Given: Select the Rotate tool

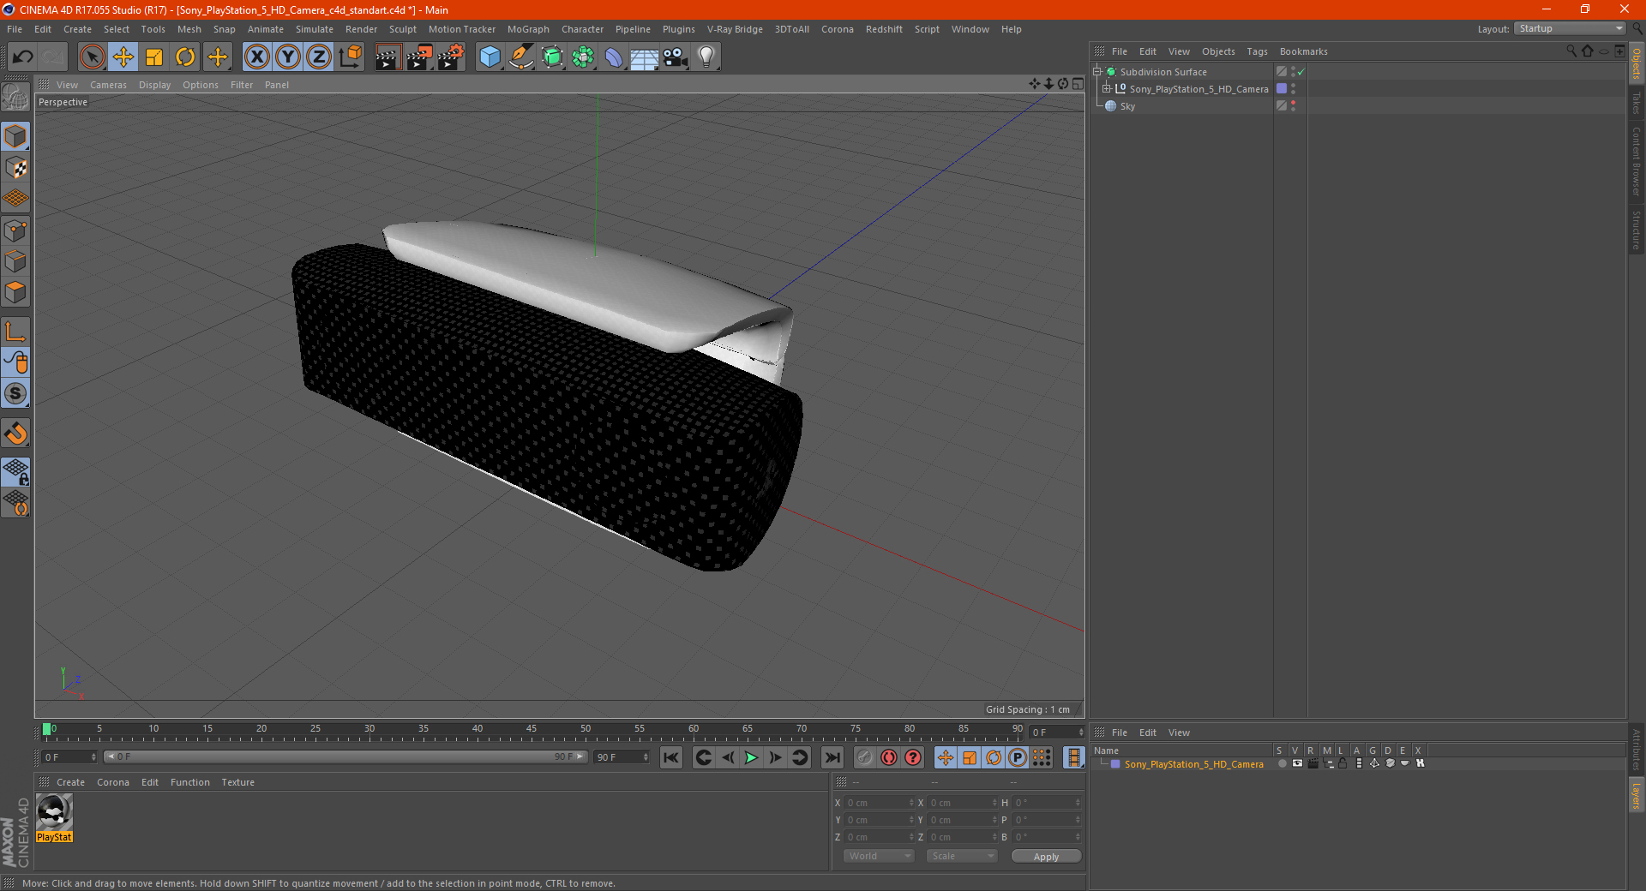Looking at the screenshot, I should (x=185, y=57).
